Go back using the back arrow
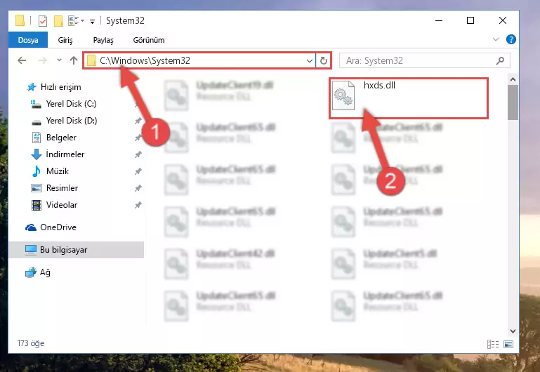 pos(22,60)
